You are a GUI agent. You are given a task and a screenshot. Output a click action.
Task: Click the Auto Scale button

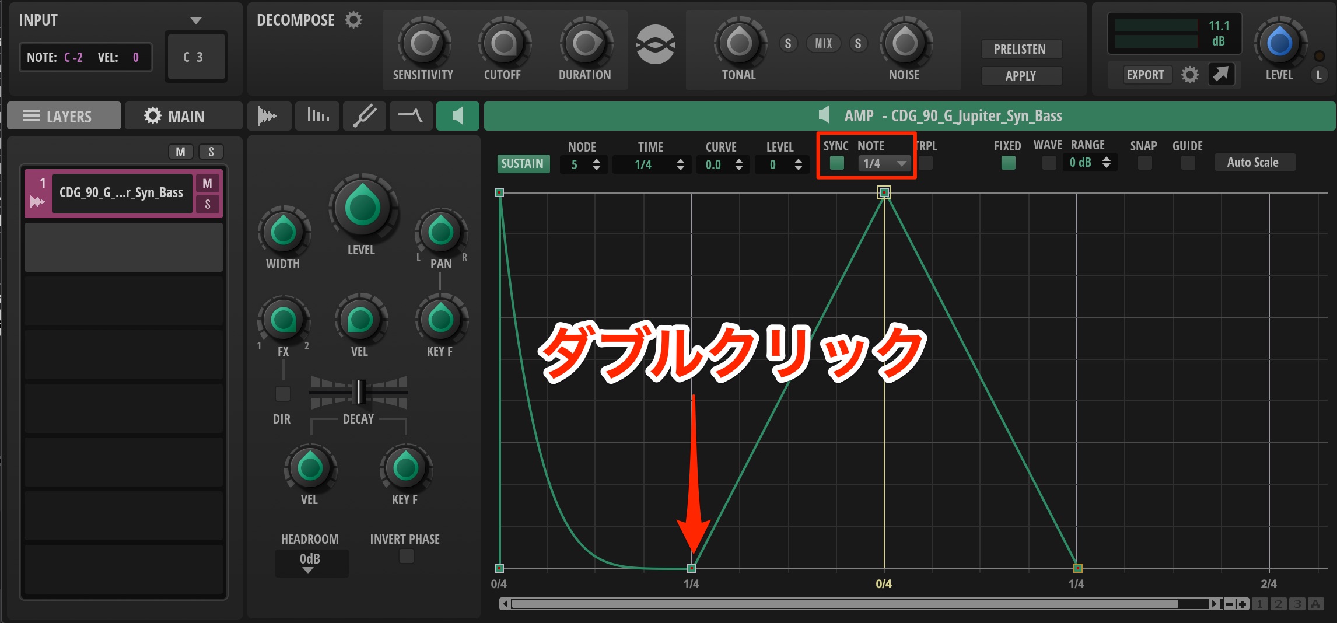coord(1254,162)
